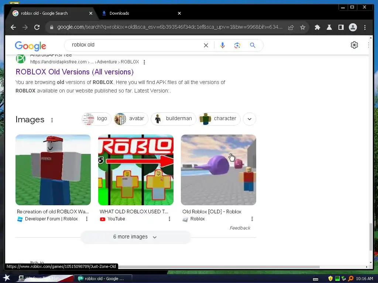Open ROBLOX Old Versions (All versions) link

point(75,72)
